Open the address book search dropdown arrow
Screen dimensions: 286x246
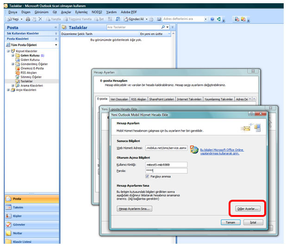[205, 19]
